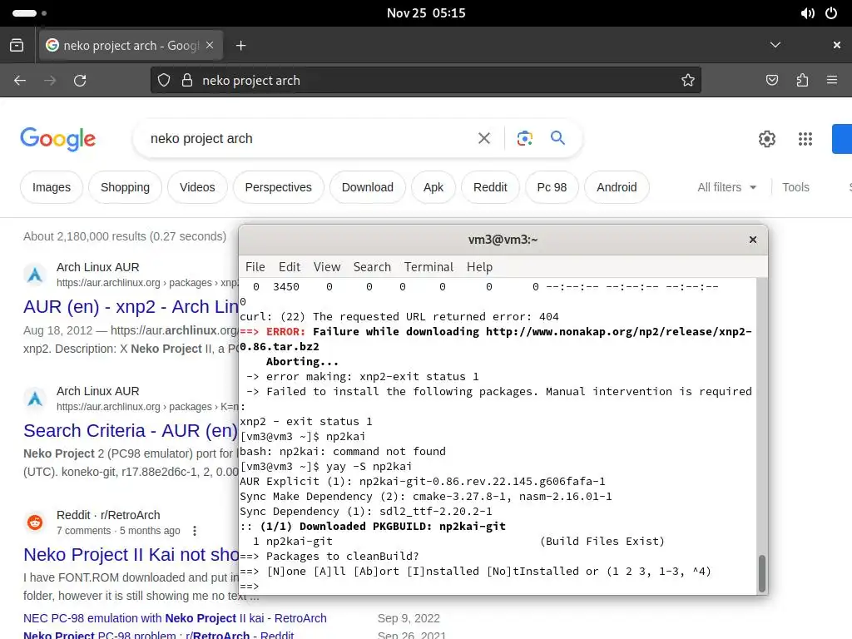The width and height of the screenshot is (852, 639).
Task: Open the recent browsing view icon
Action: 17,45
